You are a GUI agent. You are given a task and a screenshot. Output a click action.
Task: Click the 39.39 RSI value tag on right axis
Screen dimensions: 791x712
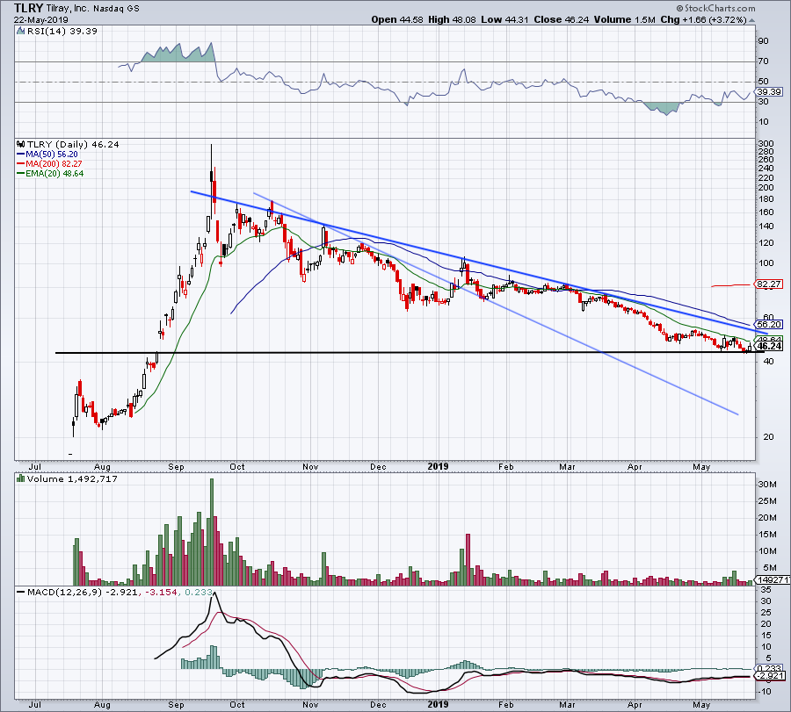tap(769, 91)
